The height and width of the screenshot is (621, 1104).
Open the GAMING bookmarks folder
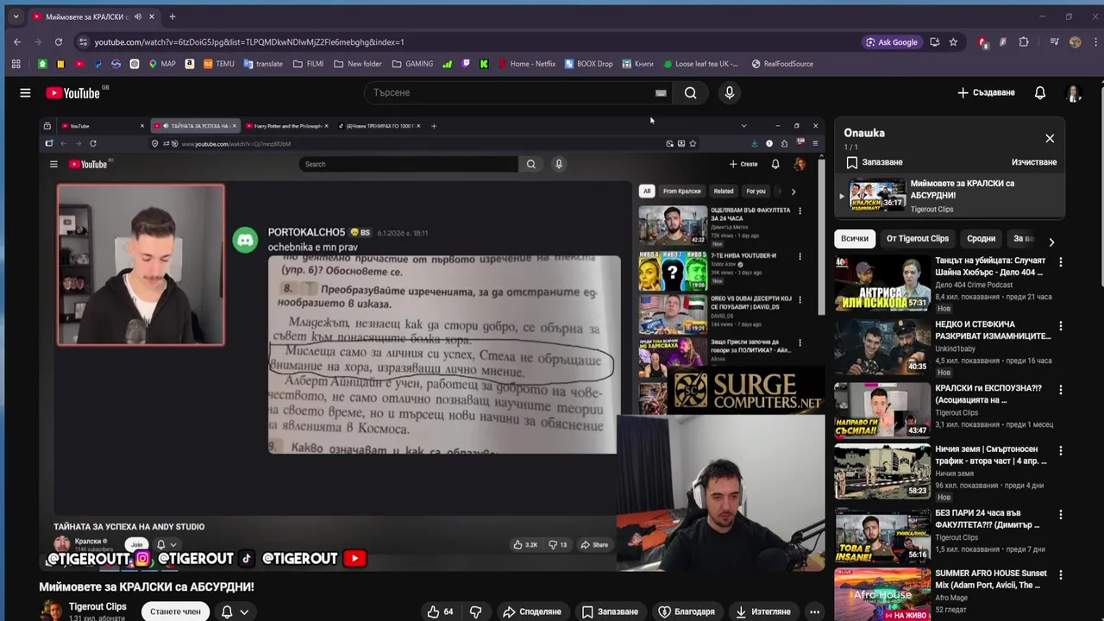pos(412,64)
